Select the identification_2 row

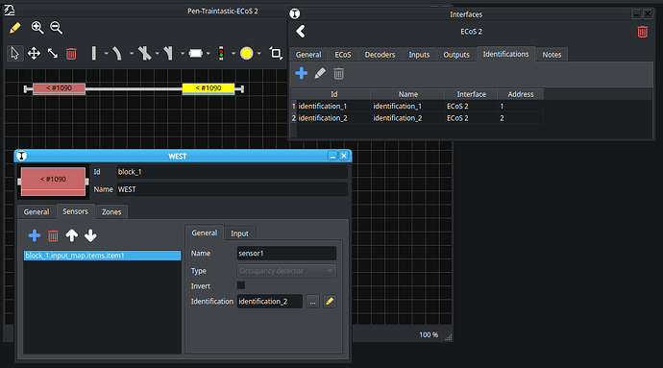(417, 118)
